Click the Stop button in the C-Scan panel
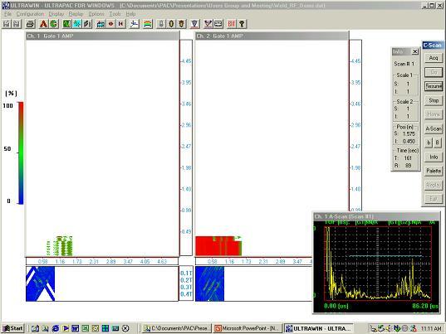This screenshot has height=334, width=446. coord(434,100)
